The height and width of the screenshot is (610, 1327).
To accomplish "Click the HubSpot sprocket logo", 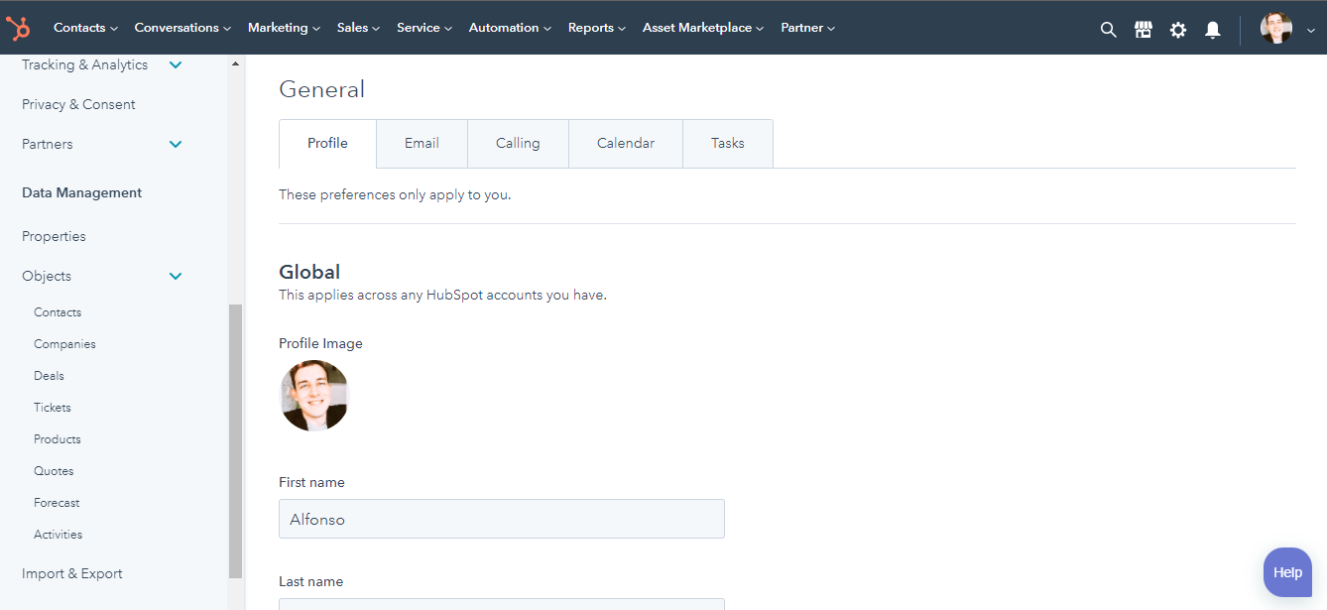I will [x=18, y=28].
